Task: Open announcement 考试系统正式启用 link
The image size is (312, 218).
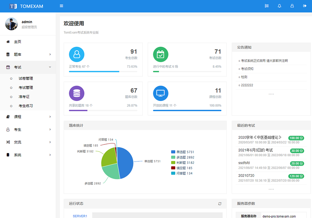Action: click(264, 61)
